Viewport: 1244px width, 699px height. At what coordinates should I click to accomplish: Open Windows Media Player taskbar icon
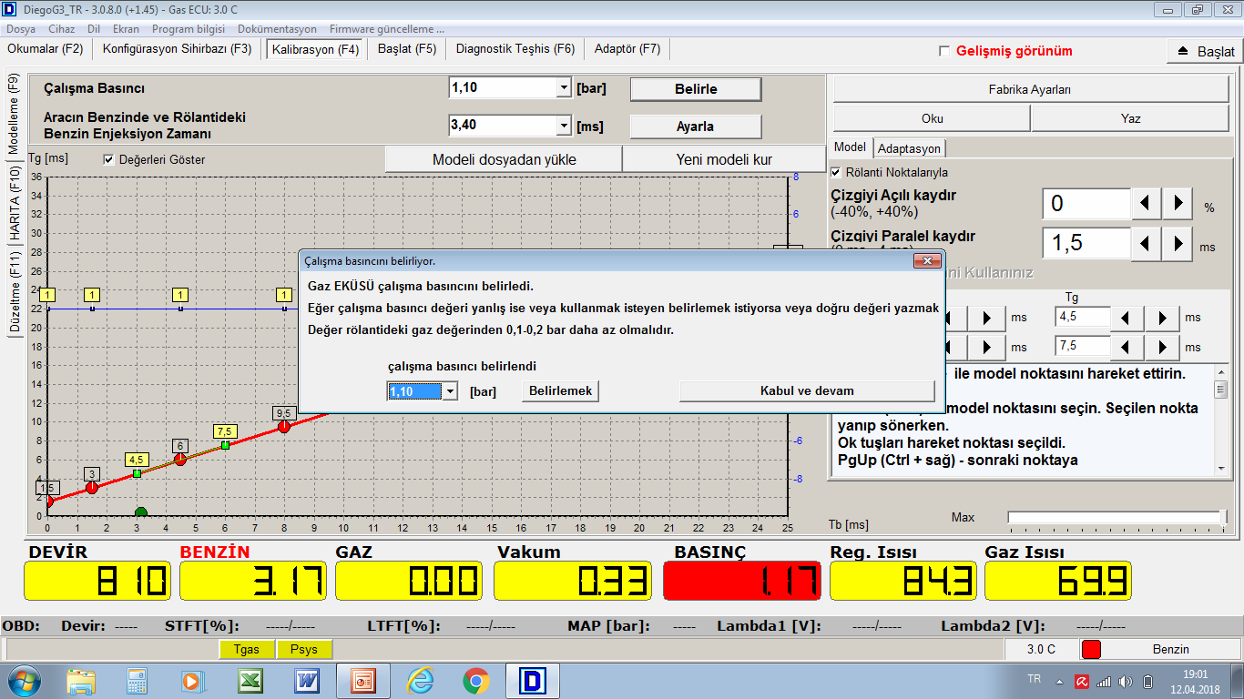click(191, 681)
